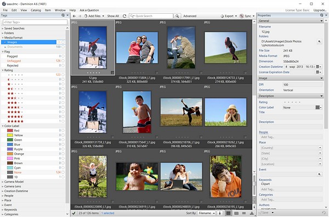Toggle the Flagged filter circle
This screenshot has width=329, height=217.
coord(63,56)
